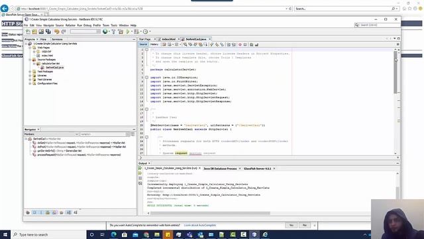The width and height of the screenshot is (424, 239).
Task: Expand the Test Libraries node
Action: [30, 80]
